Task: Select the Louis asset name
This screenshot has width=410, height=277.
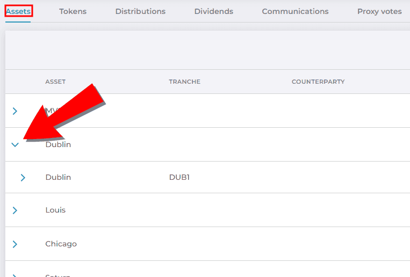Action: pyautogui.click(x=55, y=210)
